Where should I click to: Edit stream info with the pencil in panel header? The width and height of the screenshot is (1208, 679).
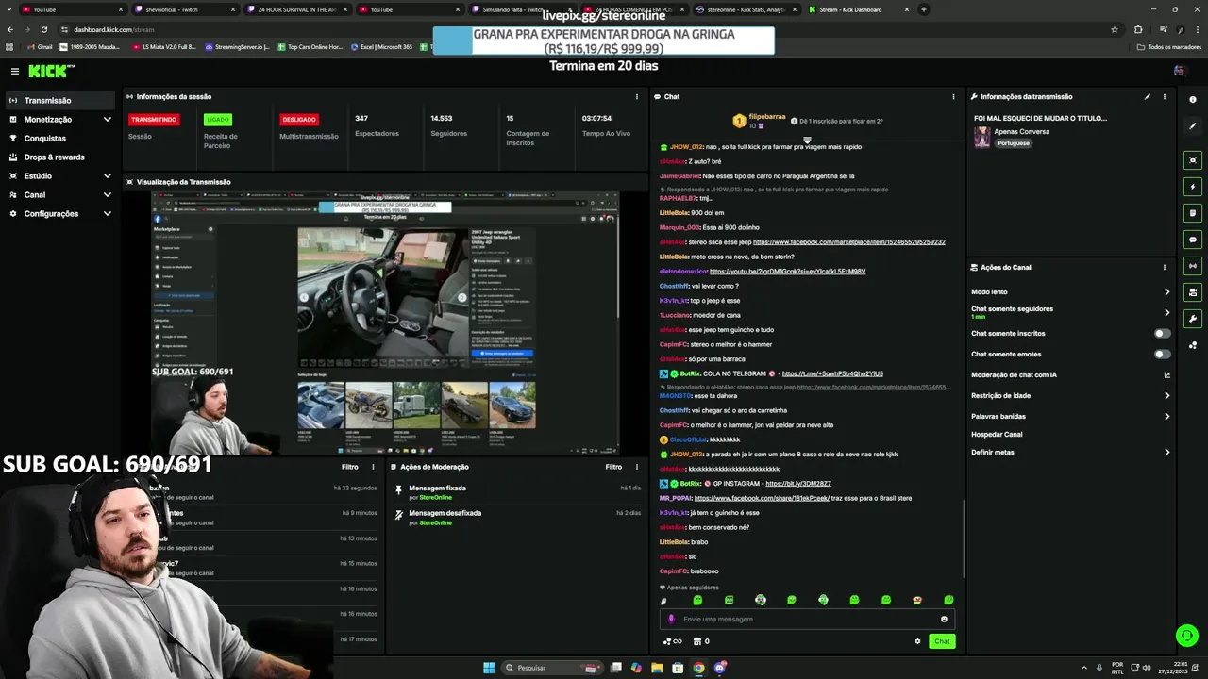tap(1148, 96)
